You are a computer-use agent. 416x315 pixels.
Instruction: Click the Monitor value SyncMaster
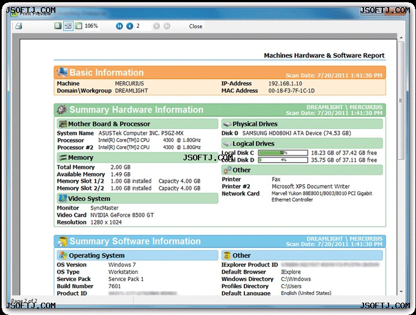point(104,208)
